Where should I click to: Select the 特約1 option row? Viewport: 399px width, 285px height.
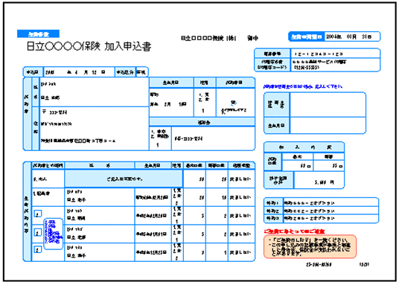click(x=321, y=203)
